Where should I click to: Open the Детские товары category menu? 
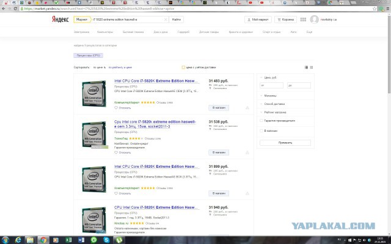click(x=209, y=32)
